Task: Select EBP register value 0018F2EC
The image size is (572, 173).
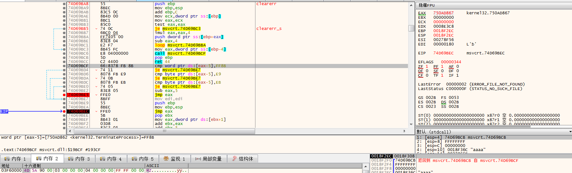Action: click(443, 31)
